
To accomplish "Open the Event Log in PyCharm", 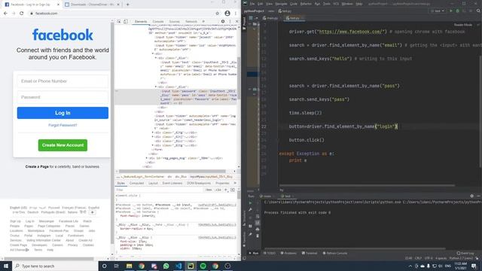I will point(465,253).
